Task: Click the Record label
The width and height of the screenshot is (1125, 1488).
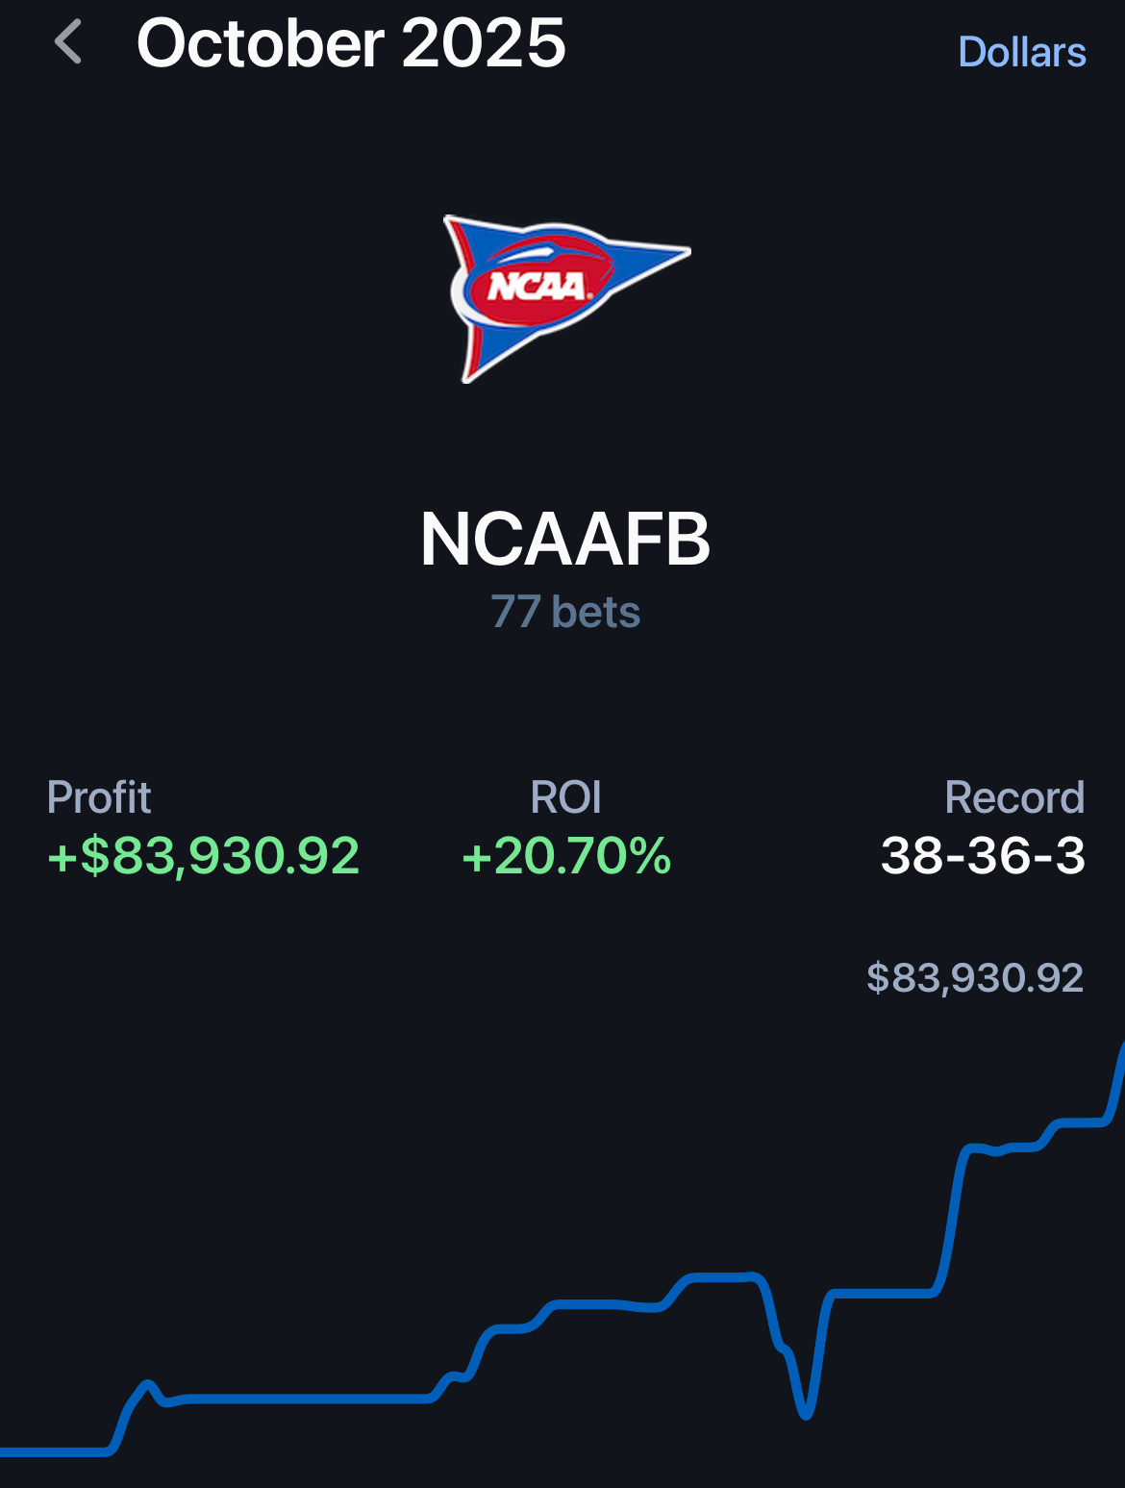Action: click(x=1014, y=797)
